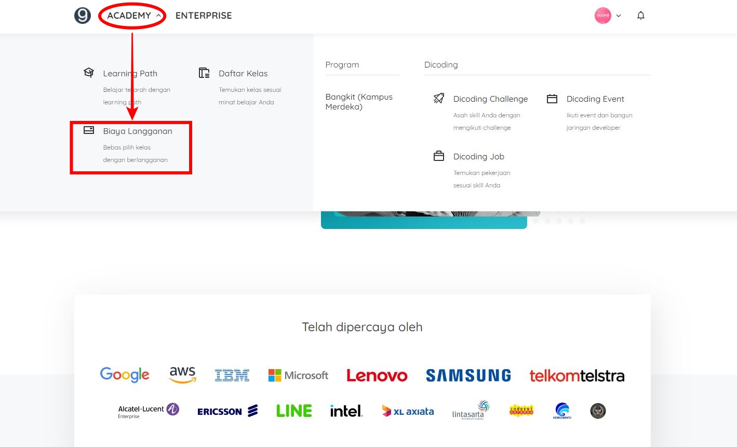Select the Learning Path graduation cap icon
The image size is (737, 447).
[x=89, y=72]
